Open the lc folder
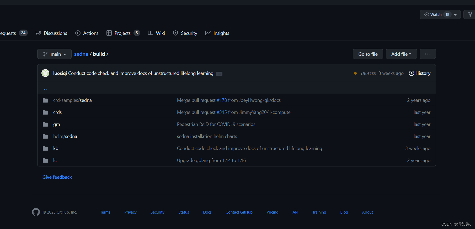The height and width of the screenshot is (229, 475). [x=55, y=160]
